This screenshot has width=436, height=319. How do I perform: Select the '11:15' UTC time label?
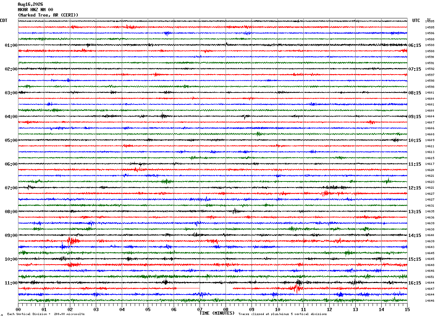[415, 164]
